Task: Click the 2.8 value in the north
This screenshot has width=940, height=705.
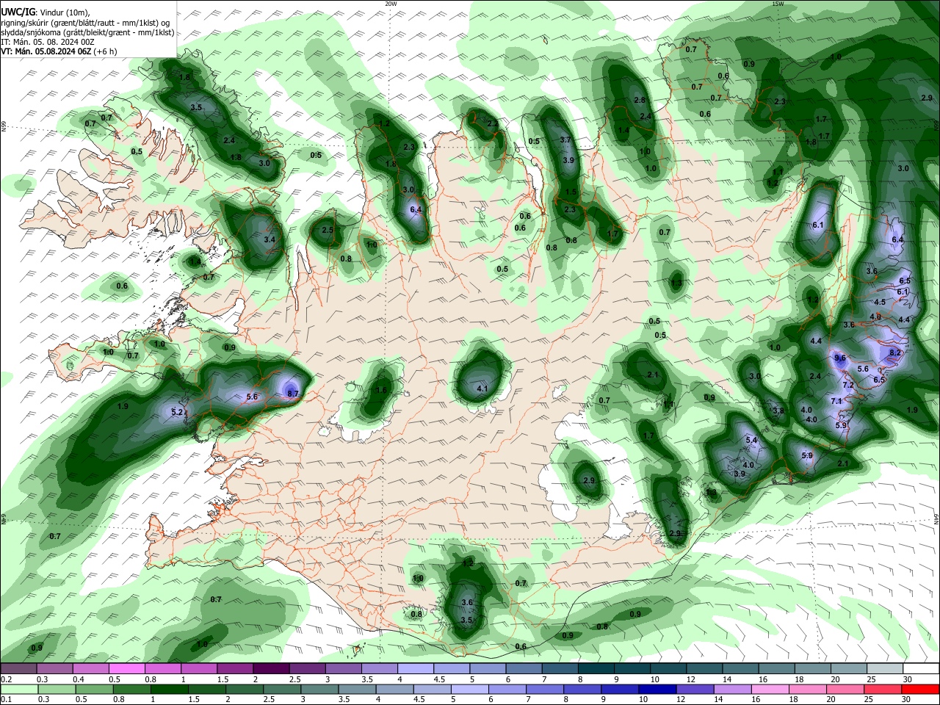Action: (x=640, y=100)
